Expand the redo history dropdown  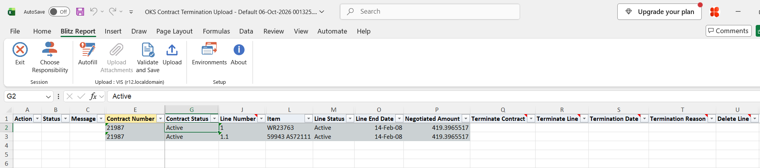121,12
